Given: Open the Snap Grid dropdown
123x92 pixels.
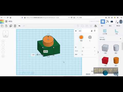Looking at the screenshot, I should tap(94, 74).
